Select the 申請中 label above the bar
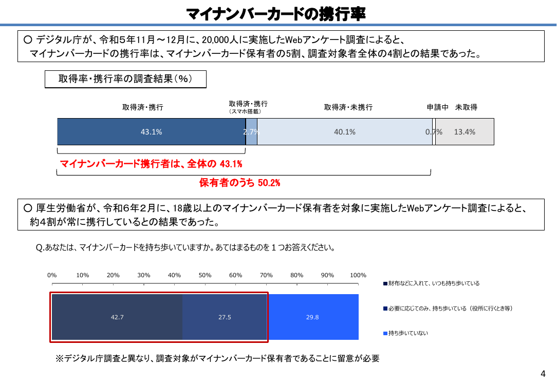The width and height of the screenshot is (557, 385). [438, 107]
